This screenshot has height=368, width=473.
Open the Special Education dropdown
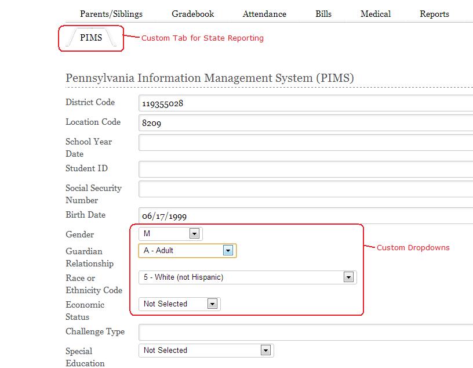(206, 351)
